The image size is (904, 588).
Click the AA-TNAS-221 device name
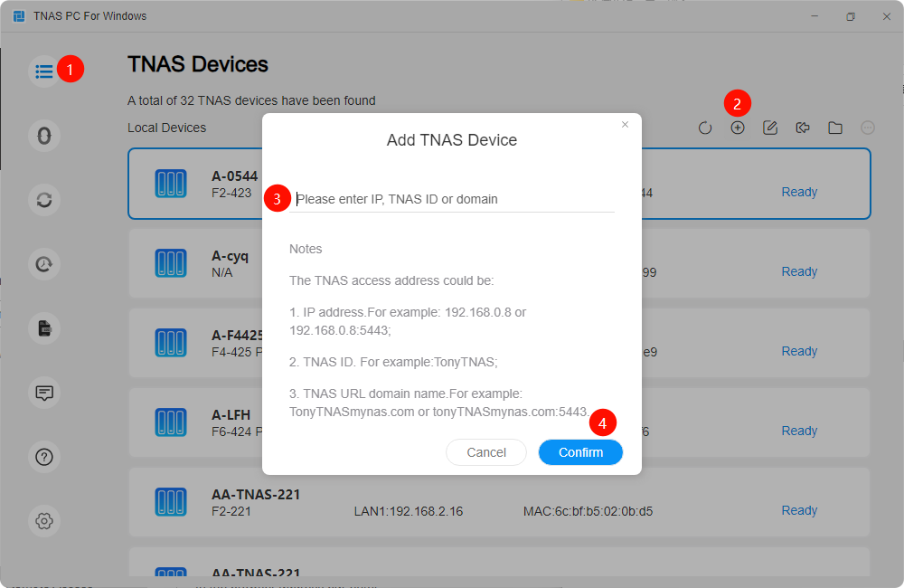click(256, 495)
